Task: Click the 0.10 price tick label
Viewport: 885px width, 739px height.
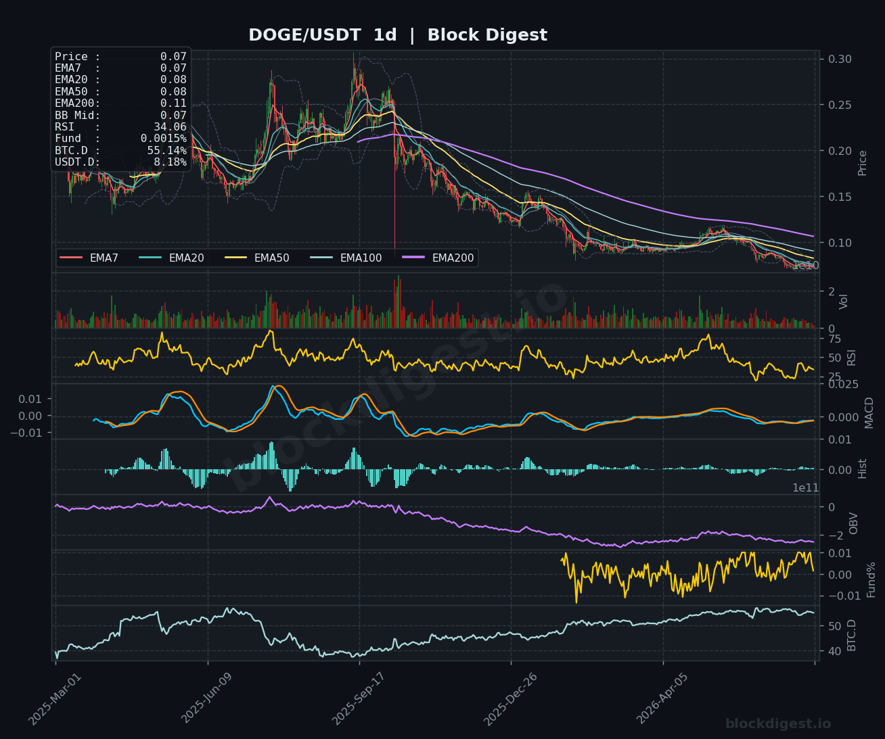Action: pos(840,243)
